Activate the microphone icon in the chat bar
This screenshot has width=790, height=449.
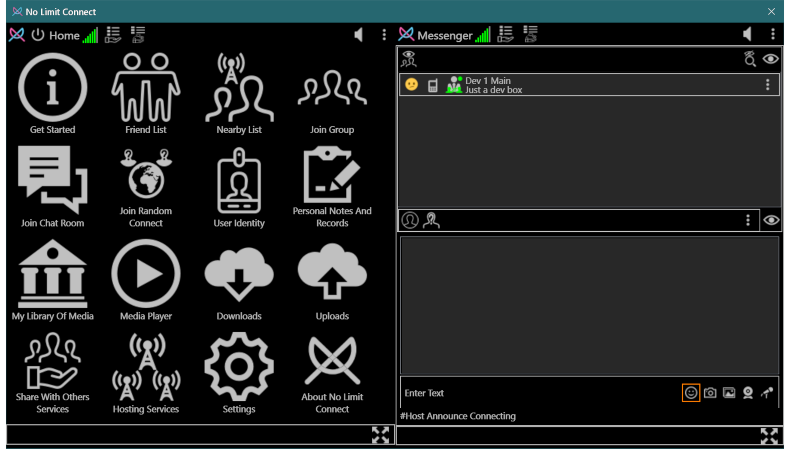766,392
